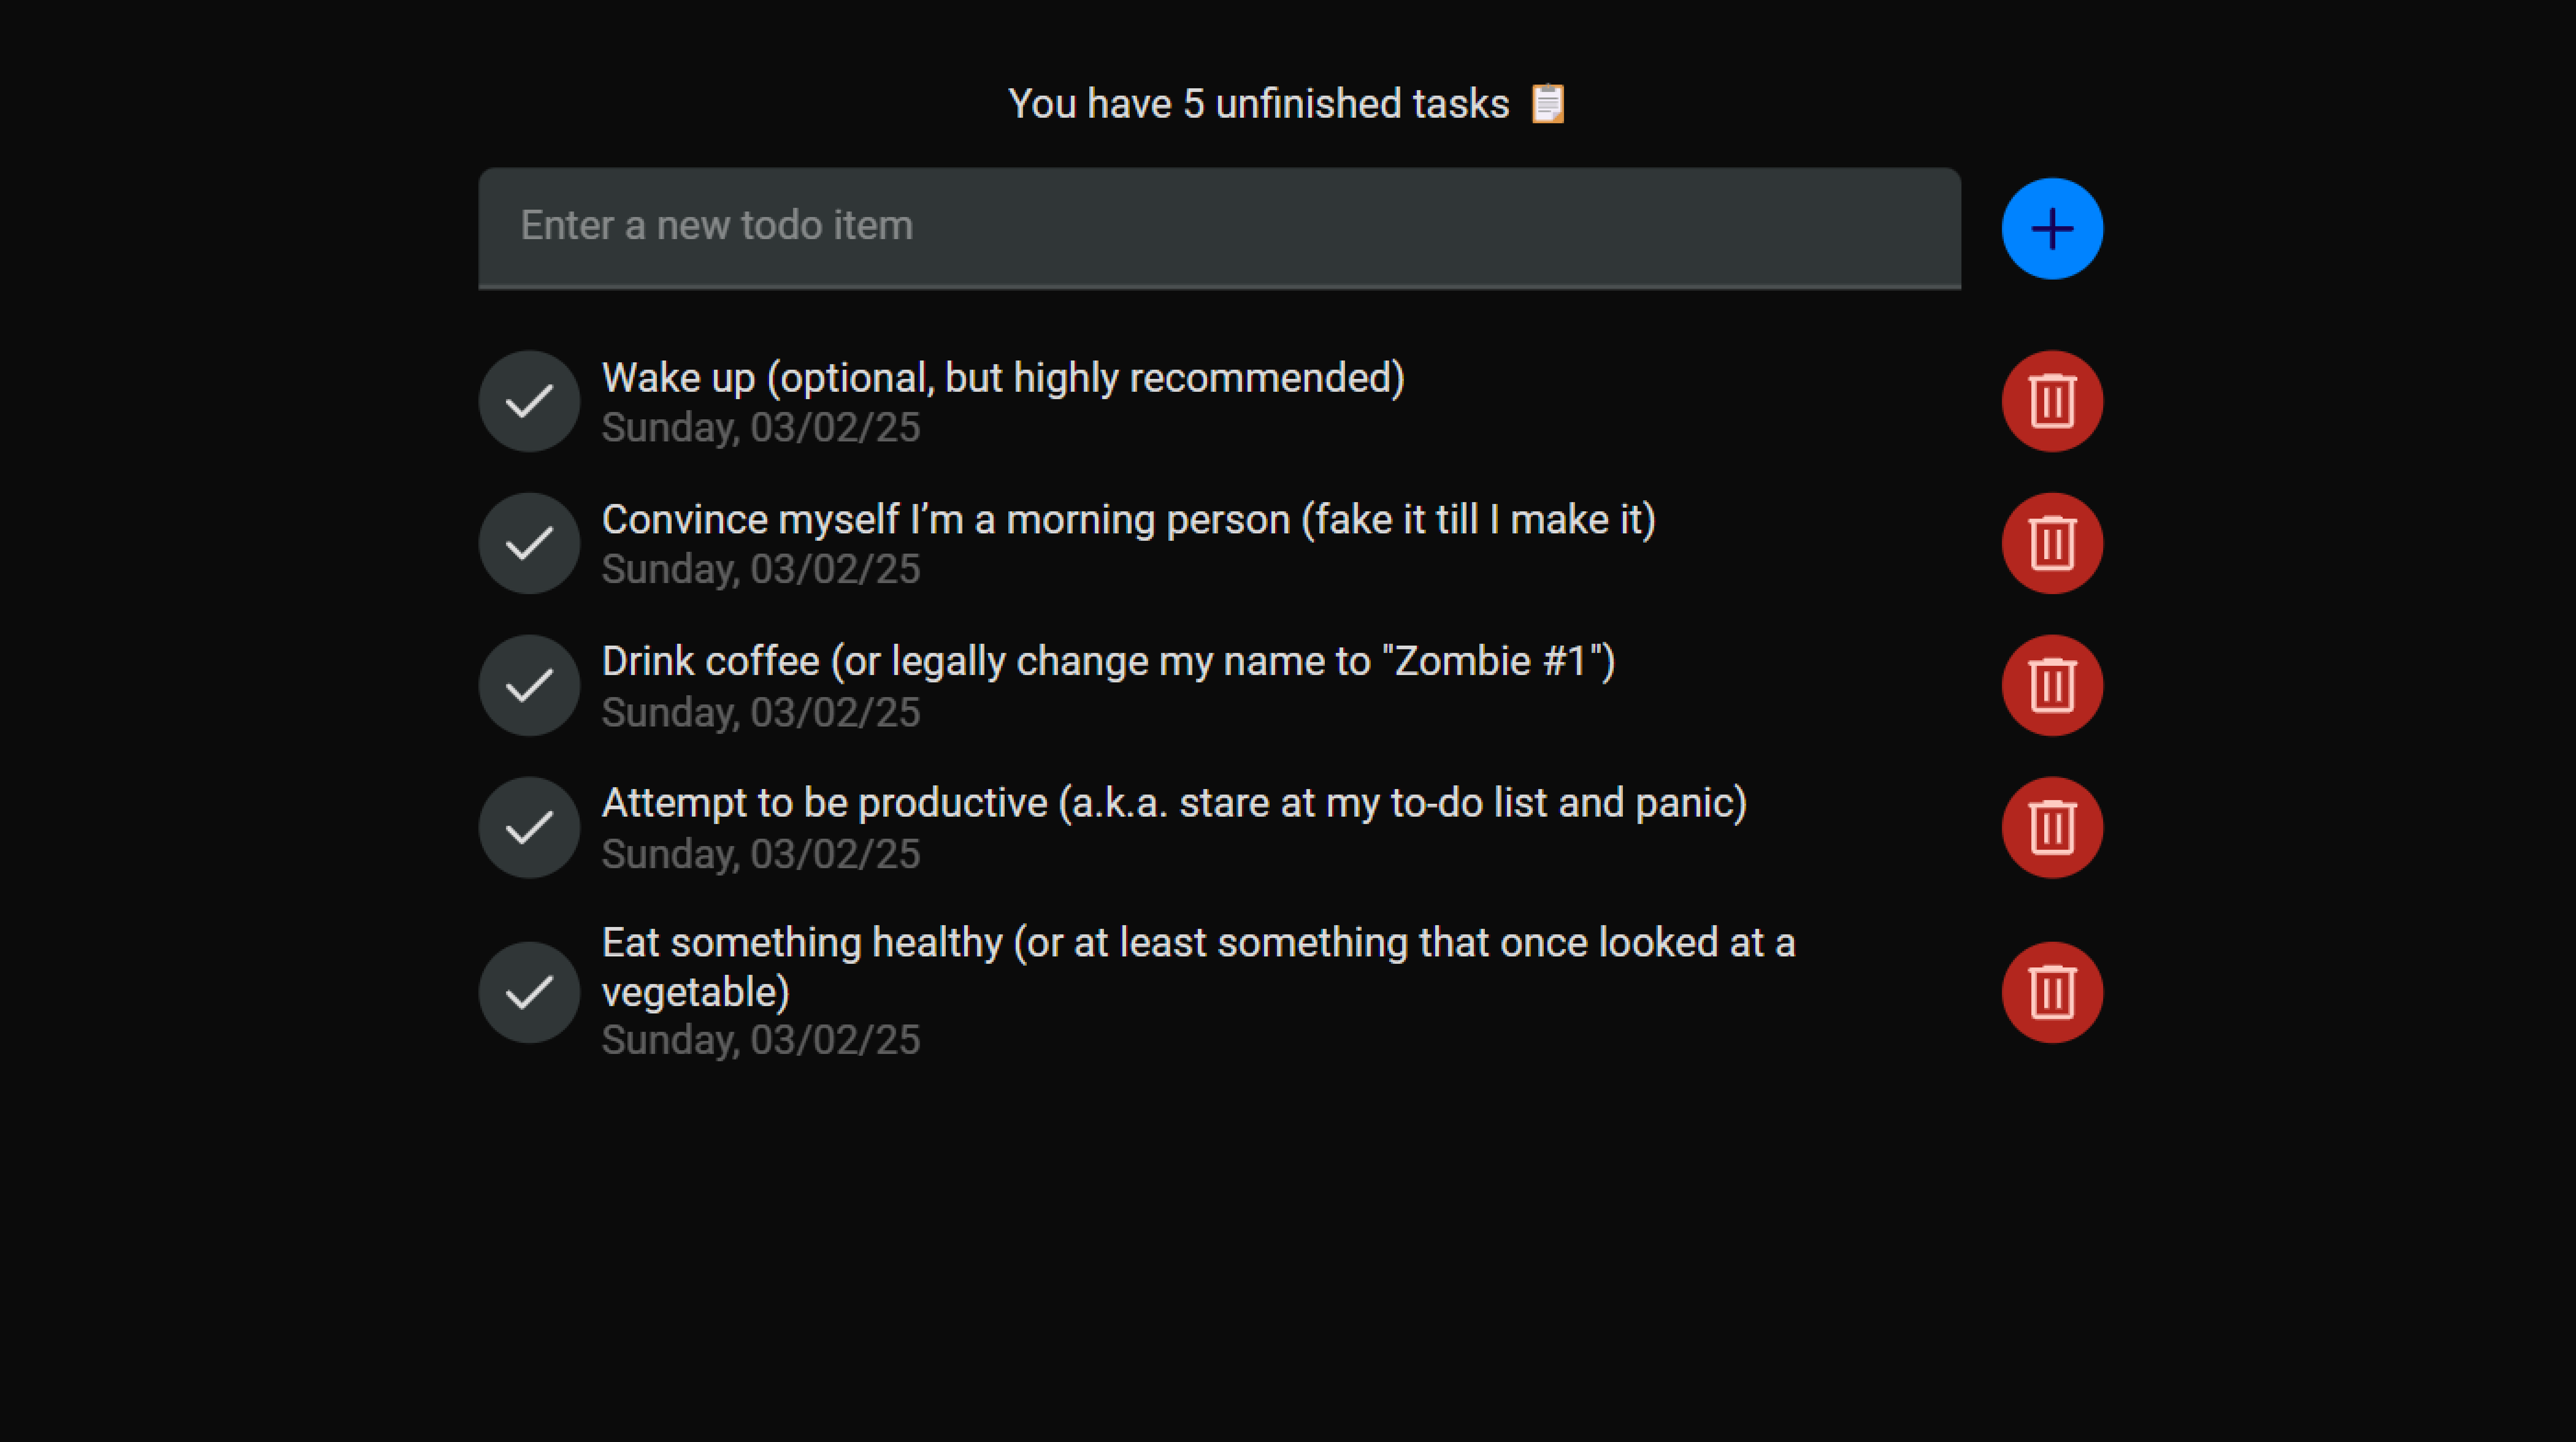Image resolution: width=2576 pixels, height=1442 pixels.
Task: Click the "Attempt to be productive" task title
Action: [1174, 803]
